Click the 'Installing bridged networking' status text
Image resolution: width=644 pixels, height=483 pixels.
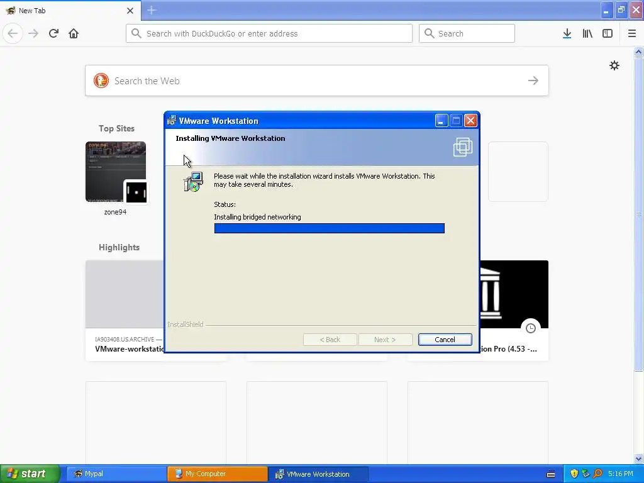[257, 217]
